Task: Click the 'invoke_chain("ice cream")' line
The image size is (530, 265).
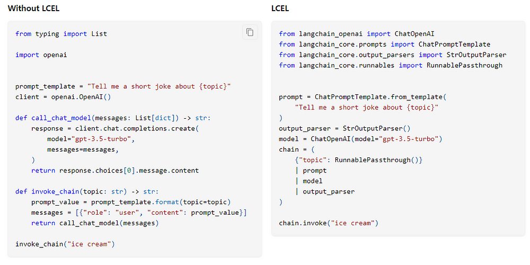Action: [65, 244]
